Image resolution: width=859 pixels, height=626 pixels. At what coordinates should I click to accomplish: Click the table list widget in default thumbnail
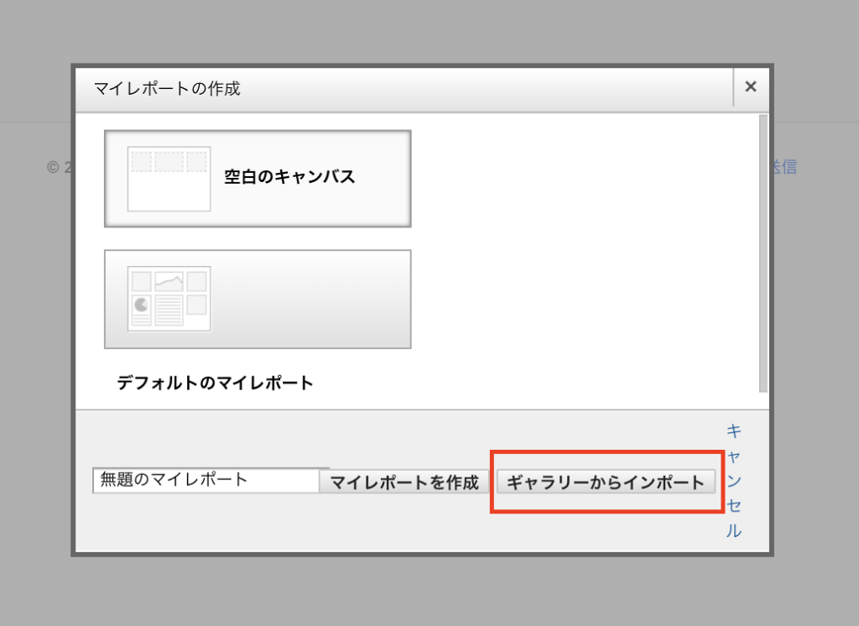coord(169,310)
